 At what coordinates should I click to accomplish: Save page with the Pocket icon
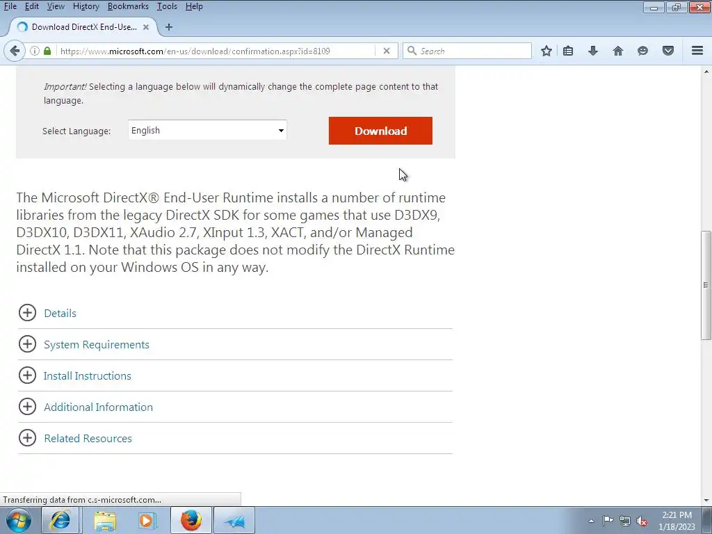click(668, 51)
